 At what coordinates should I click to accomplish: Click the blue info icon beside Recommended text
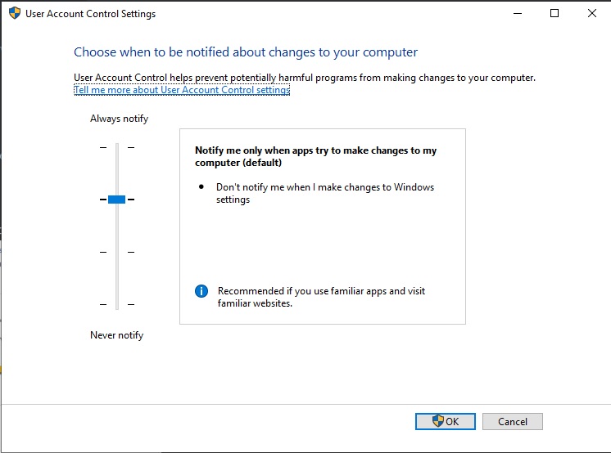(201, 291)
